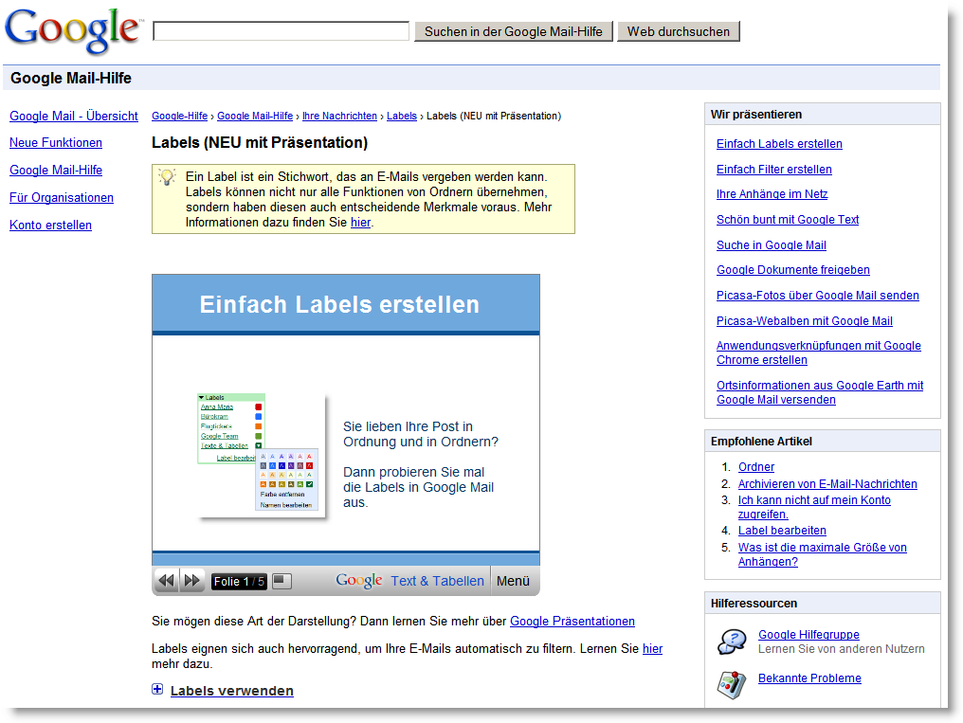Click the Bekannte Probleme joystick icon
963x723 pixels.
pyautogui.click(x=731, y=685)
